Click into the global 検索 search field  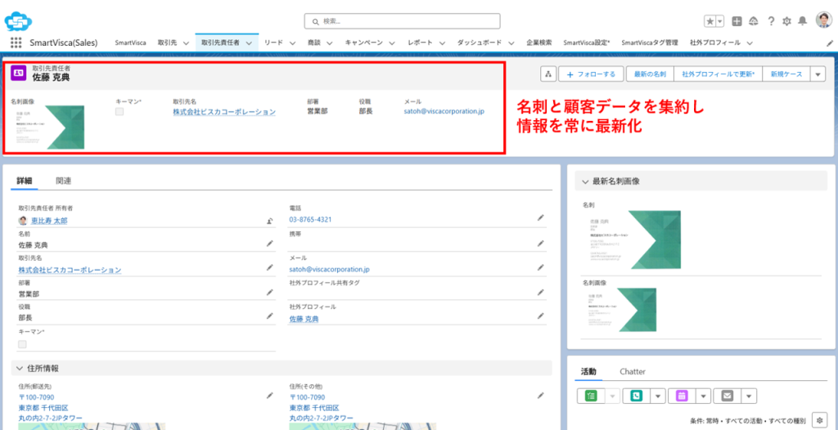(402, 21)
